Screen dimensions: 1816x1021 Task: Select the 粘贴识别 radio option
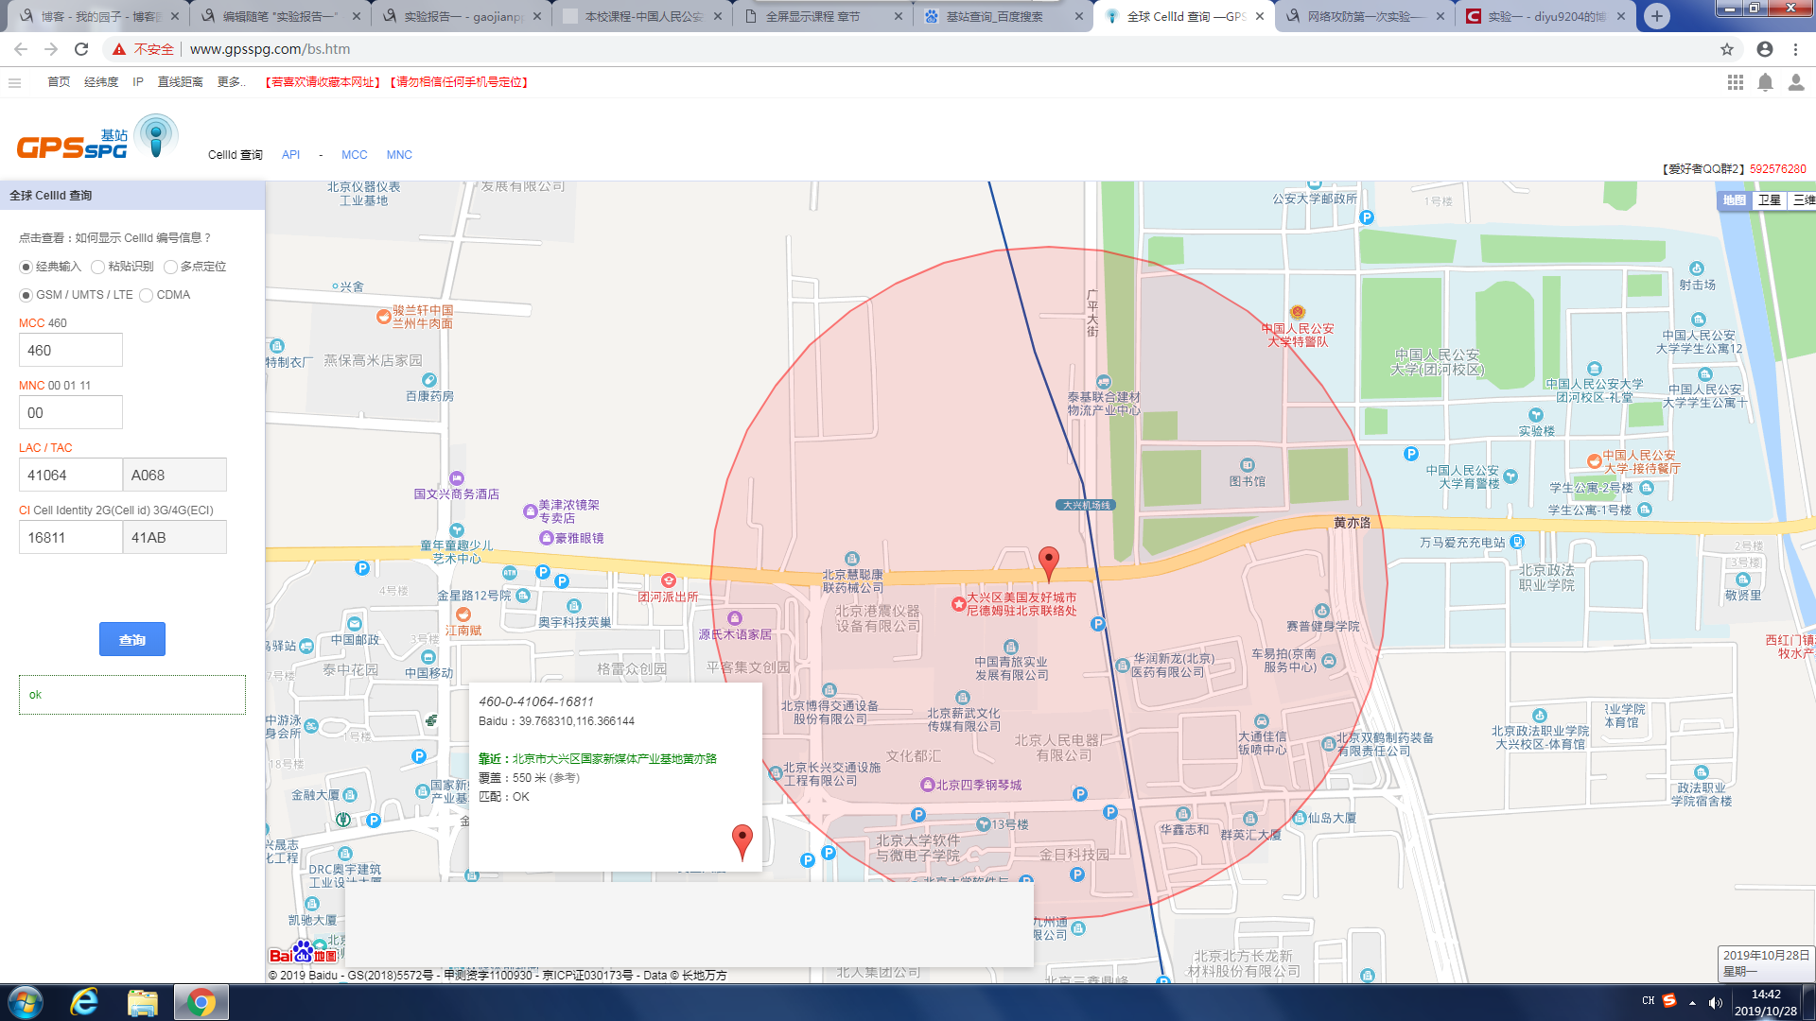click(x=98, y=267)
